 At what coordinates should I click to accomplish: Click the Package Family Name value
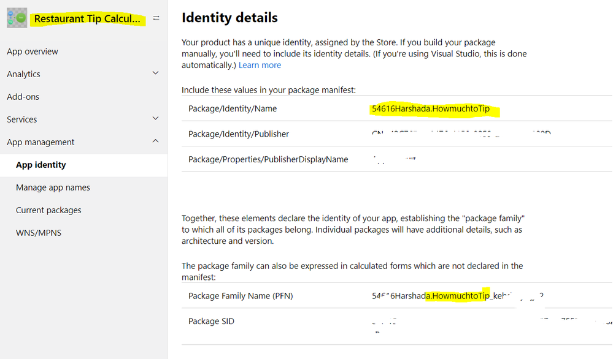(x=457, y=296)
